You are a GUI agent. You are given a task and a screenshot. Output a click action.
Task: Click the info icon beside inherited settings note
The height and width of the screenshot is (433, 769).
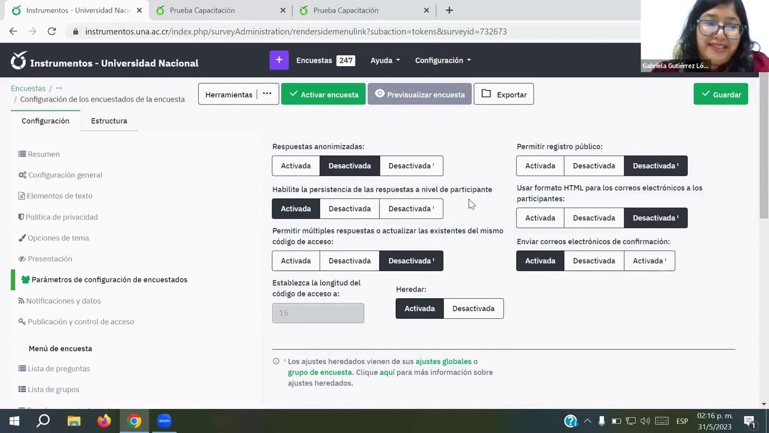[x=276, y=361]
